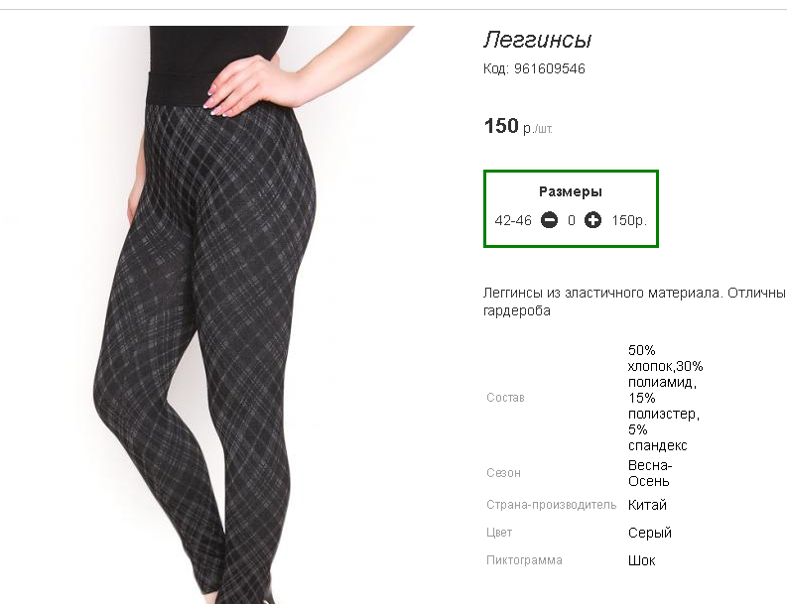This screenshot has height=604, width=787.
Task: Click the product title Леггинсы
Action: coord(537,40)
